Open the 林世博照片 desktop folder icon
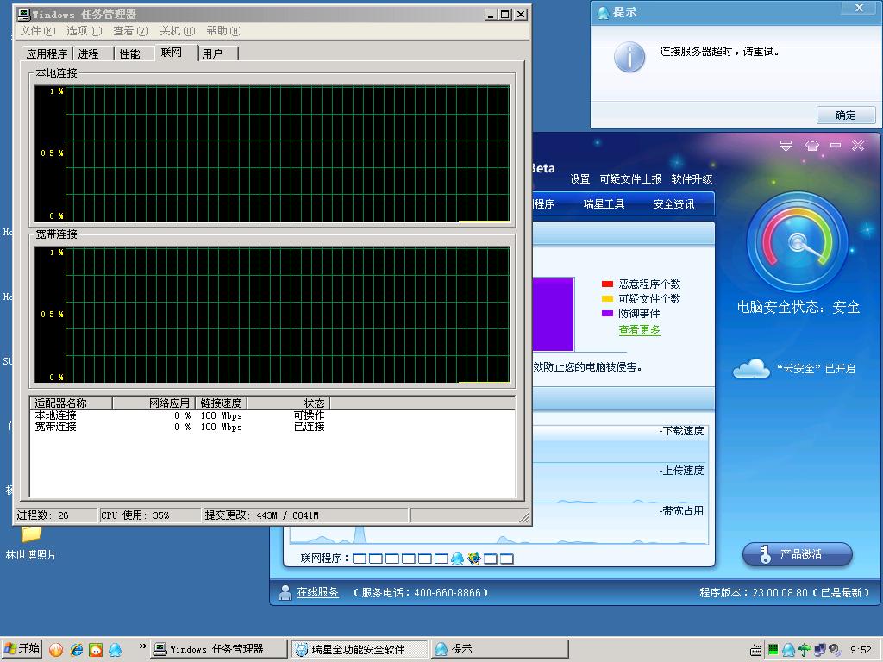Image resolution: width=883 pixels, height=662 pixels. coord(31,533)
